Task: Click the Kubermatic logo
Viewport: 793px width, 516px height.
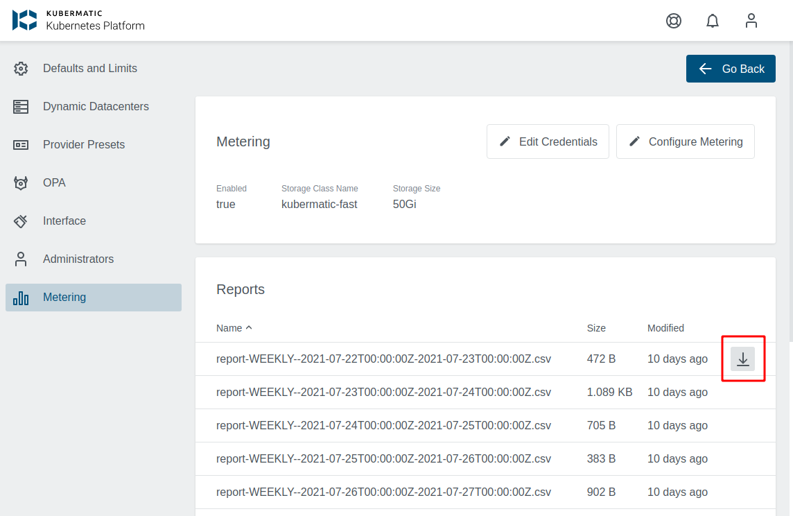Action: 24,20
